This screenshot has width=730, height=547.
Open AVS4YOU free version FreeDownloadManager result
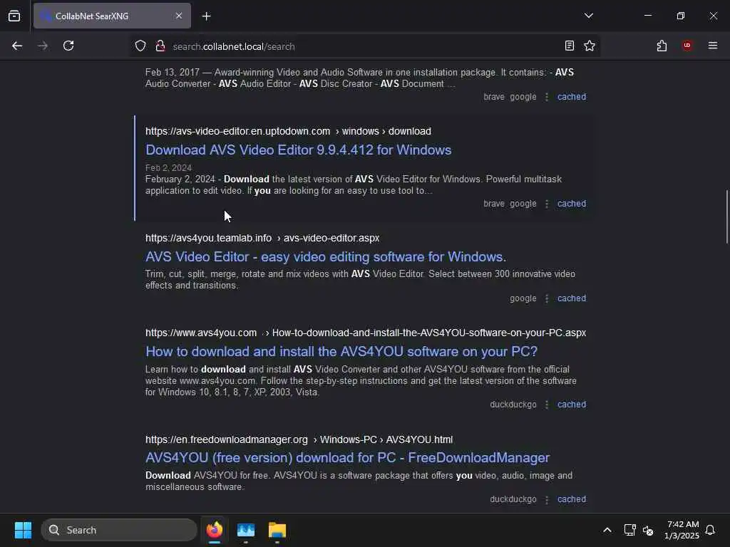click(x=347, y=458)
